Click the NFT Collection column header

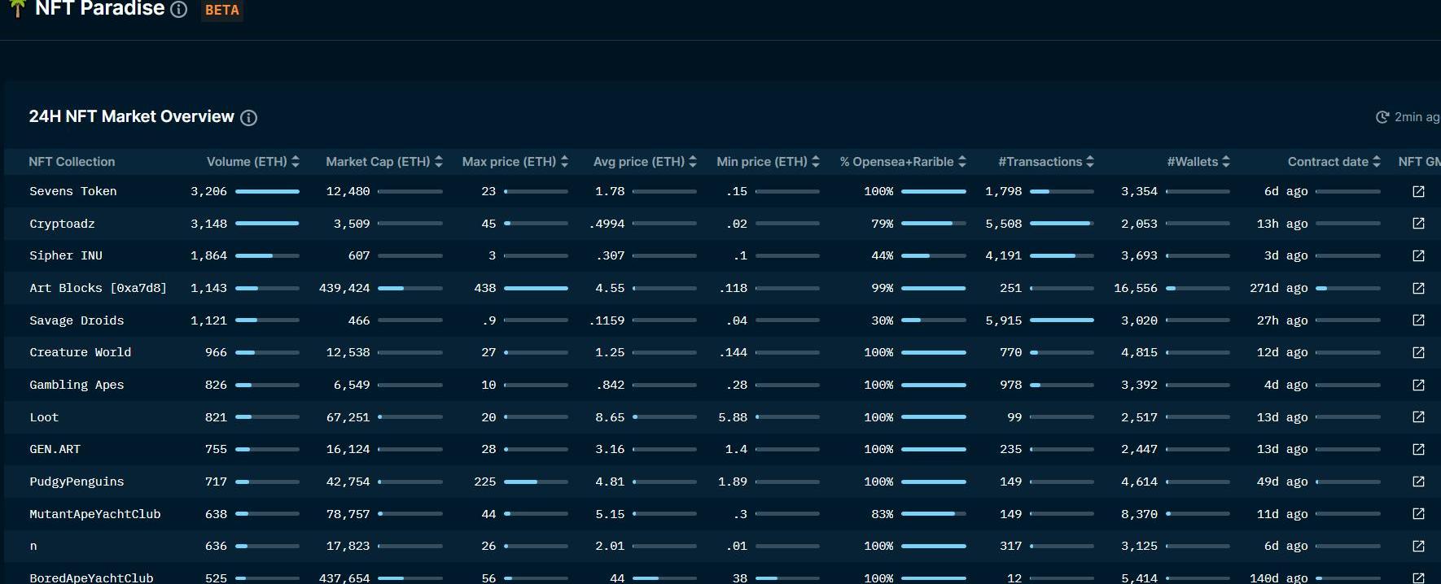(72, 162)
